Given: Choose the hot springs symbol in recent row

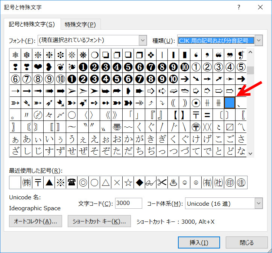Looking at the screenshot, I should point(173,183).
